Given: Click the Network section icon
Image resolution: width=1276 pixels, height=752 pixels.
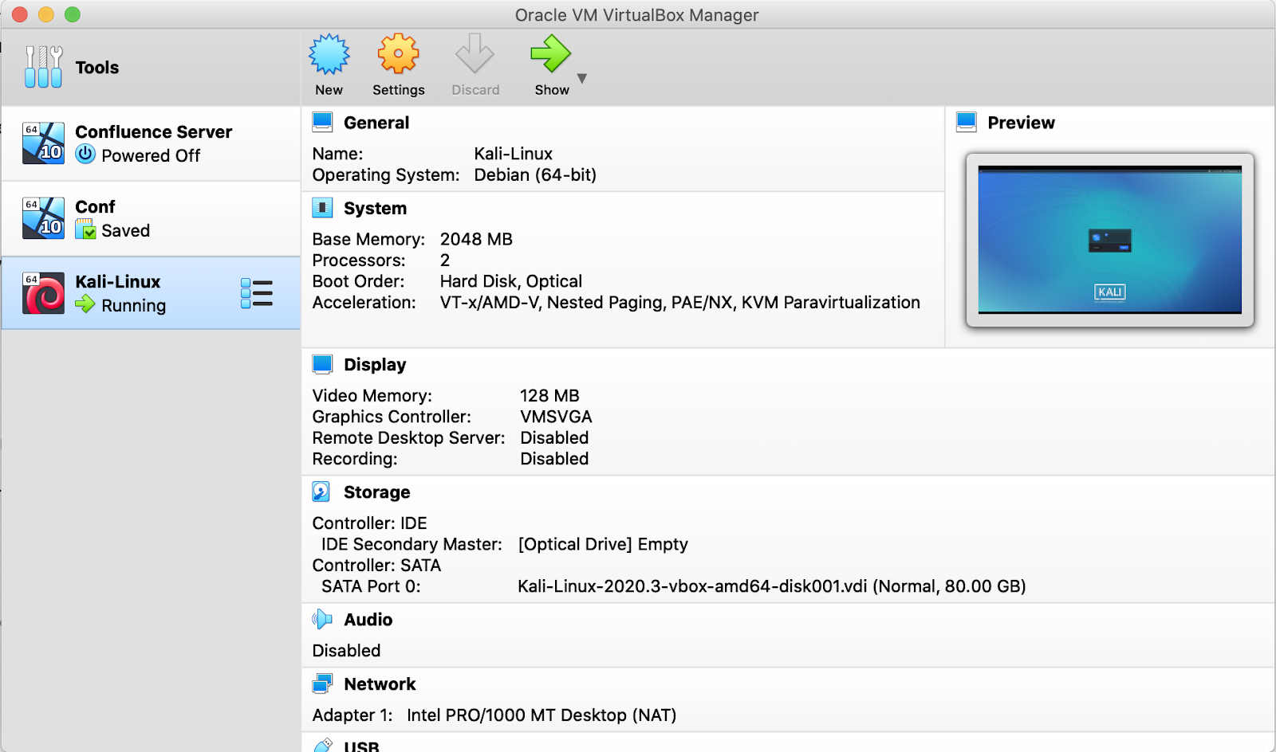Looking at the screenshot, I should 322,683.
